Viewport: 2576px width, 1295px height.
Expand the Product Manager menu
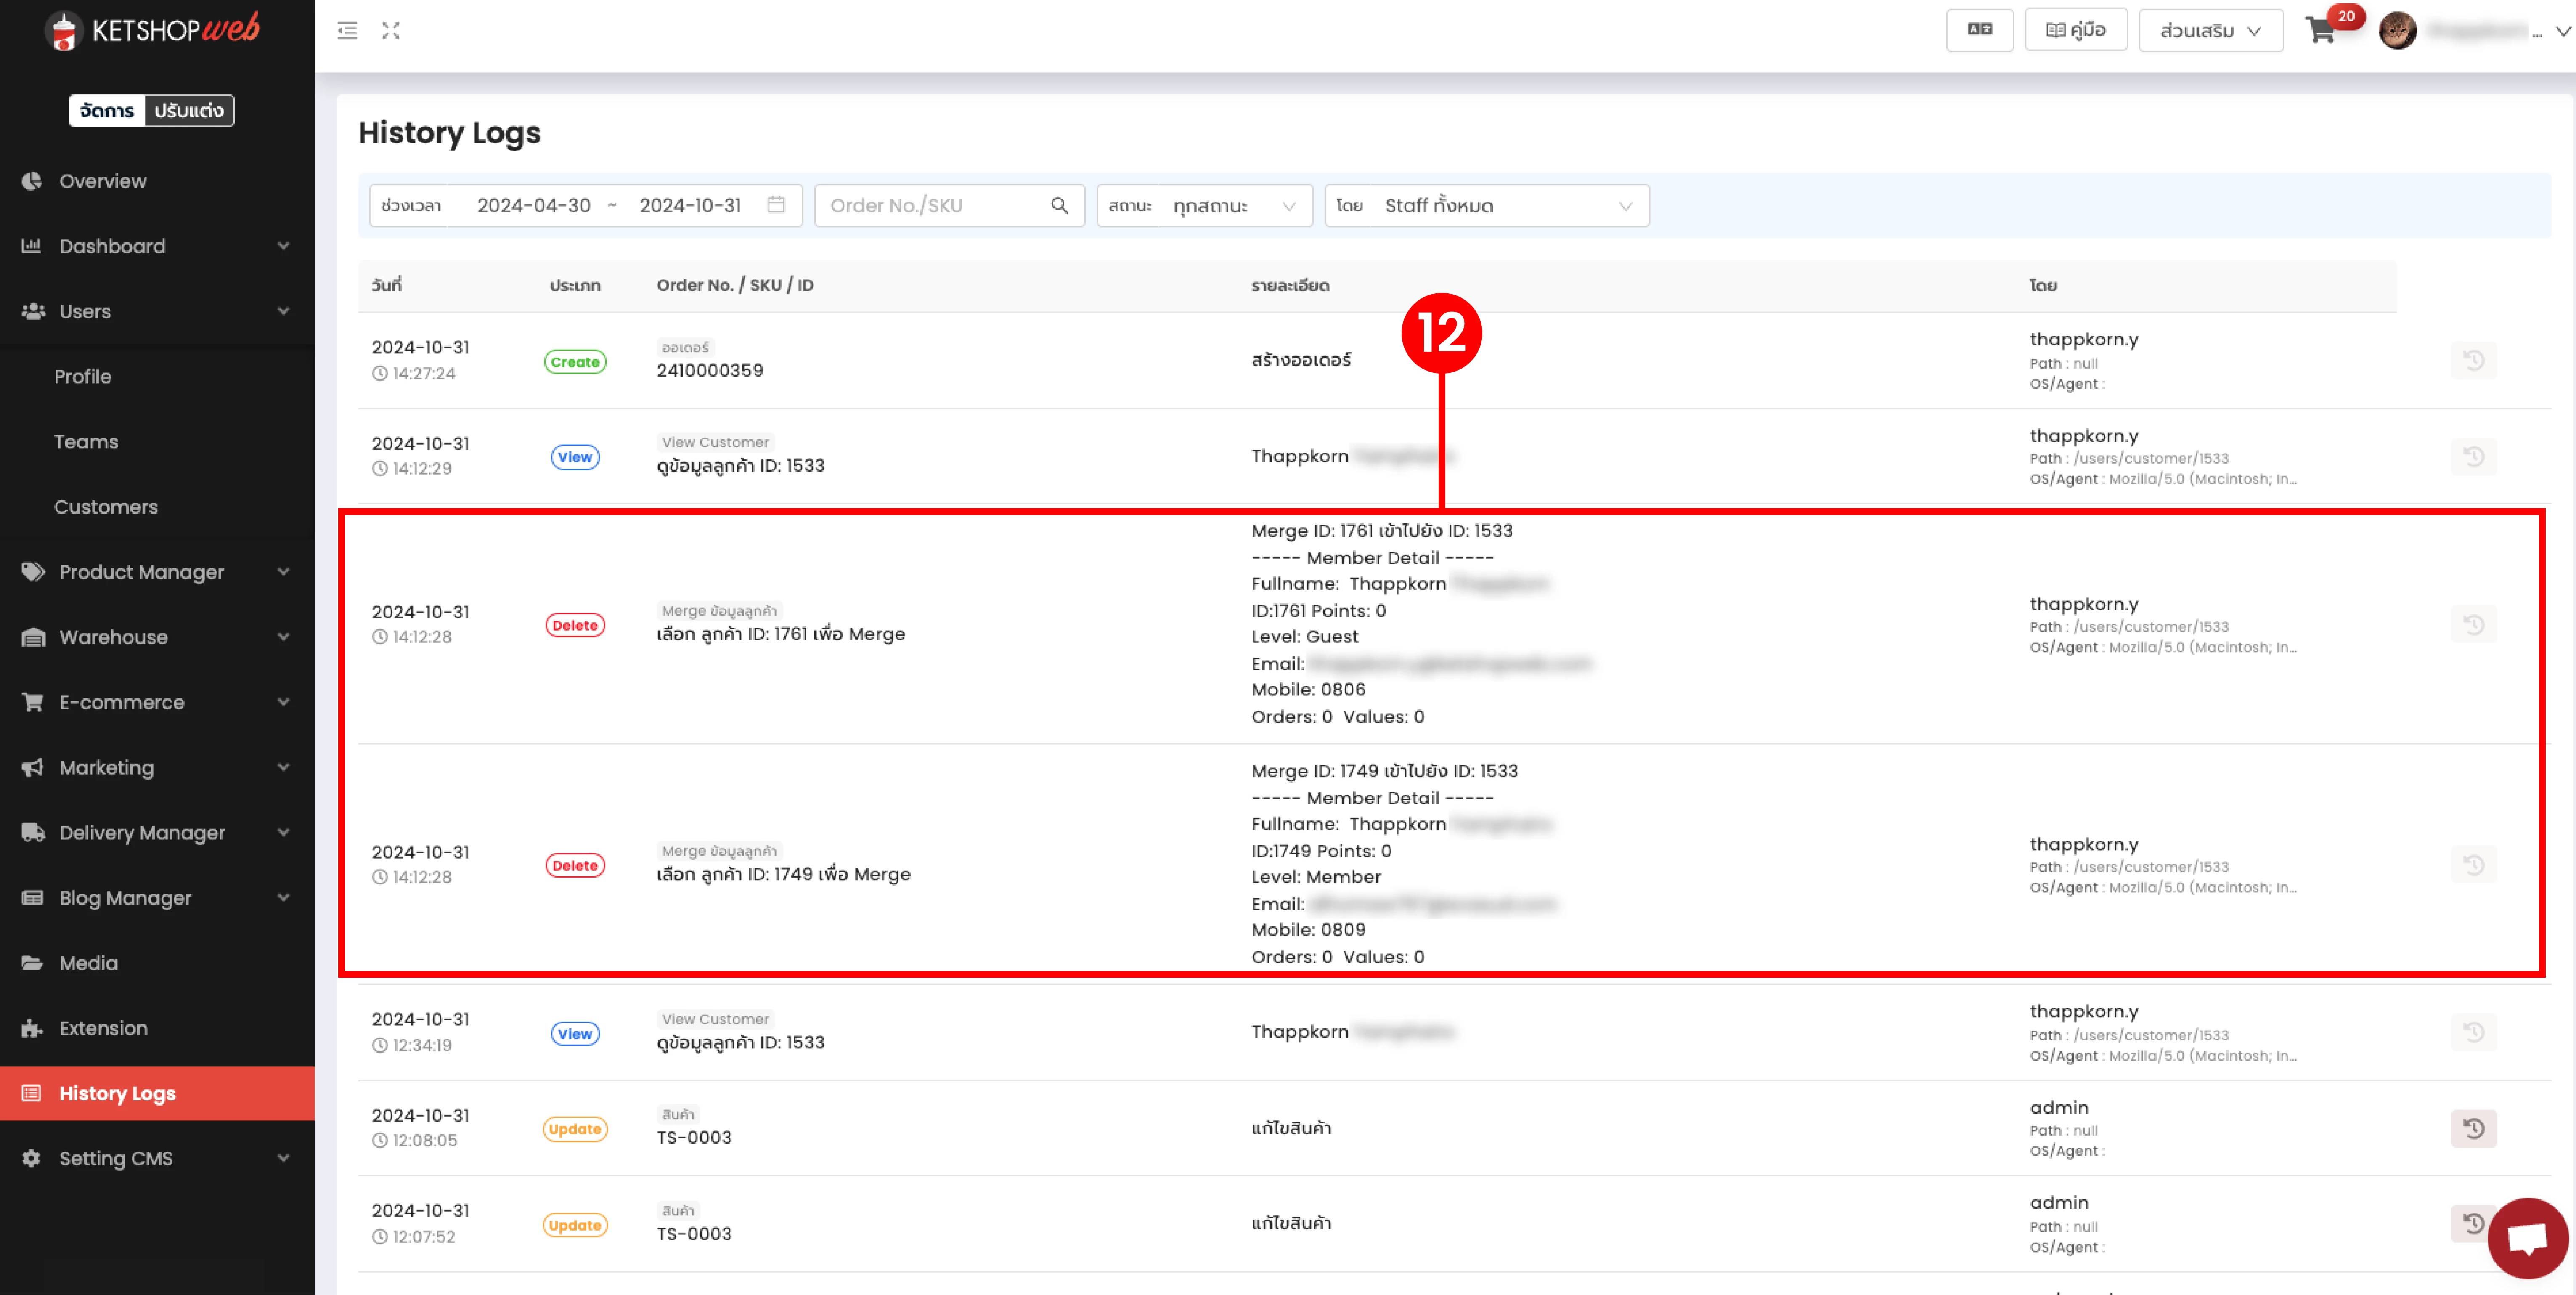point(157,572)
